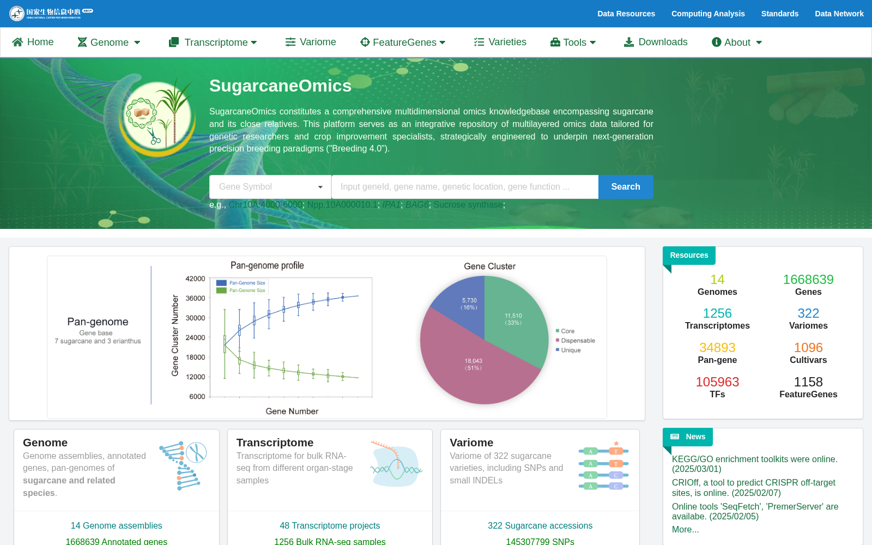The height and width of the screenshot is (545, 872).
Task: Open the 14 Genome assemblies link
Action: coord(116,526)
